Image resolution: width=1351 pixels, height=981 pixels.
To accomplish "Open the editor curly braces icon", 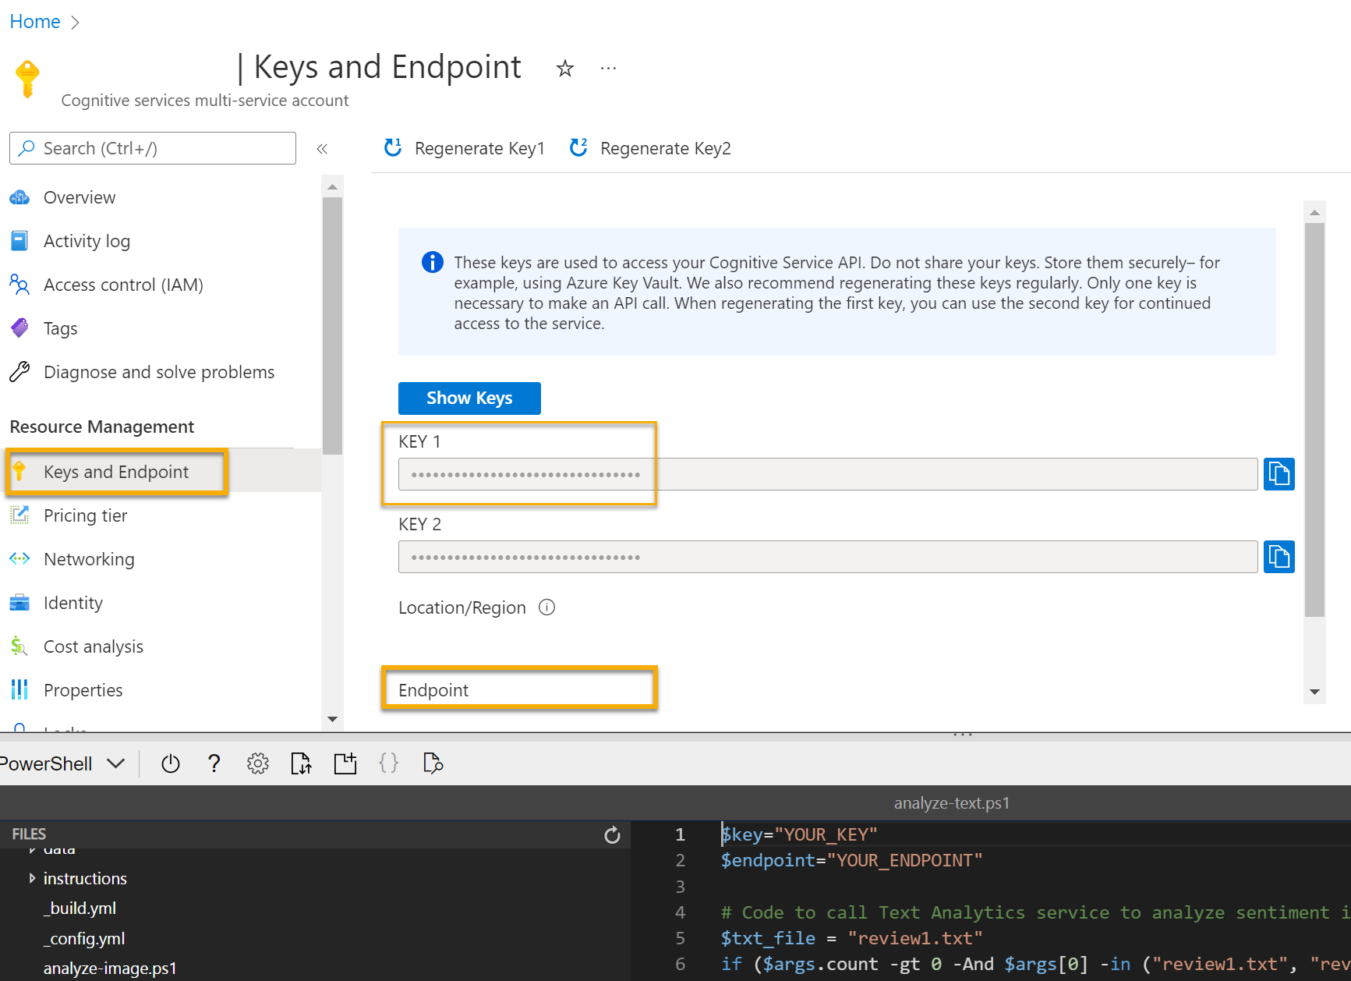I will coord(388,763).
